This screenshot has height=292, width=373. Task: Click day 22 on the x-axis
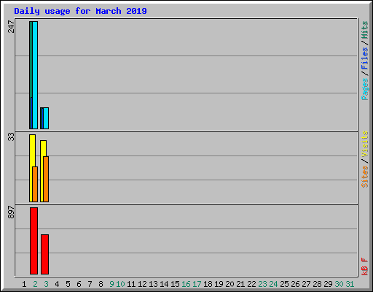pyautogui.click(x=251, y=284)
